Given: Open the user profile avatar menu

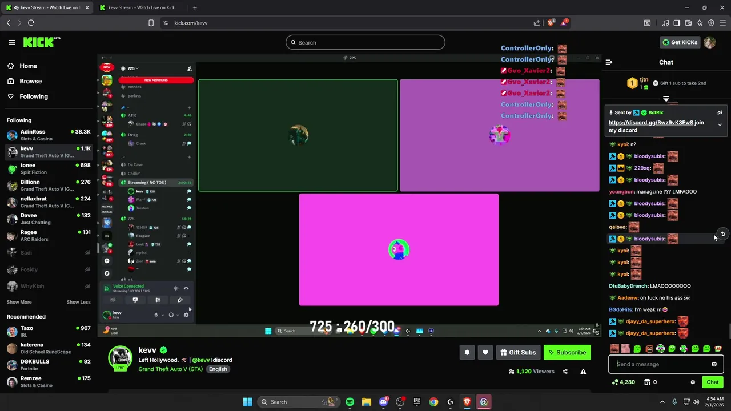Looking at the screenshot, I should coord(710,42).
